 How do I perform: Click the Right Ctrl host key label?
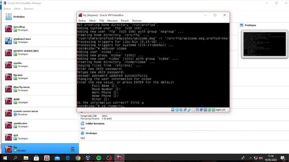pyautogui.click(x=220, y=110)
